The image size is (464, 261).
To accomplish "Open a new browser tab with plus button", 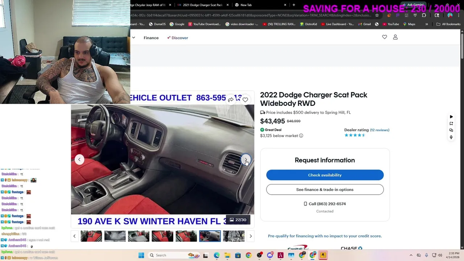I will click(x=294, y=5).
